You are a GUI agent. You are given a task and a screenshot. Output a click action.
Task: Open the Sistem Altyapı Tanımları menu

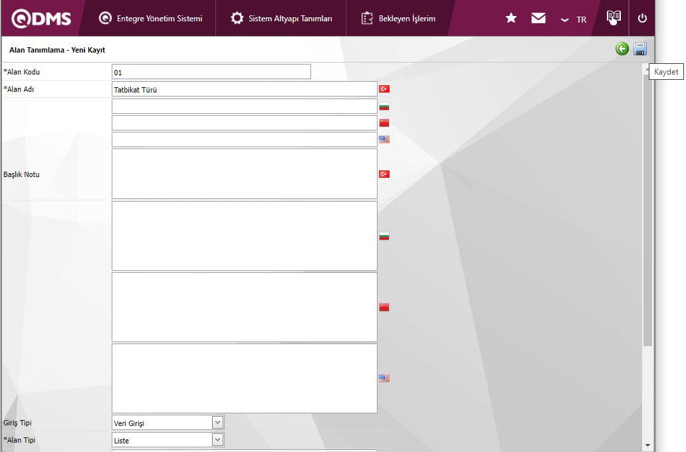(281, 19)
